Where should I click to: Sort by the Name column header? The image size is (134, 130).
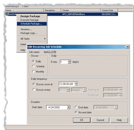(x=24, y=10)
